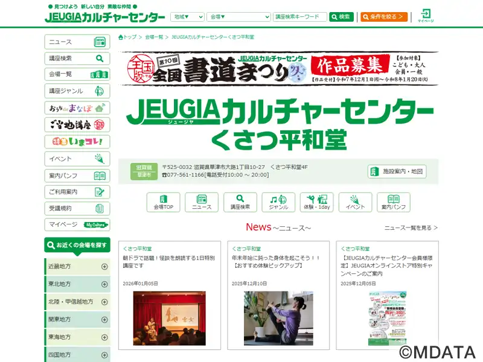
Task: Expand 関東地方 region list
Action: (78, 320)
